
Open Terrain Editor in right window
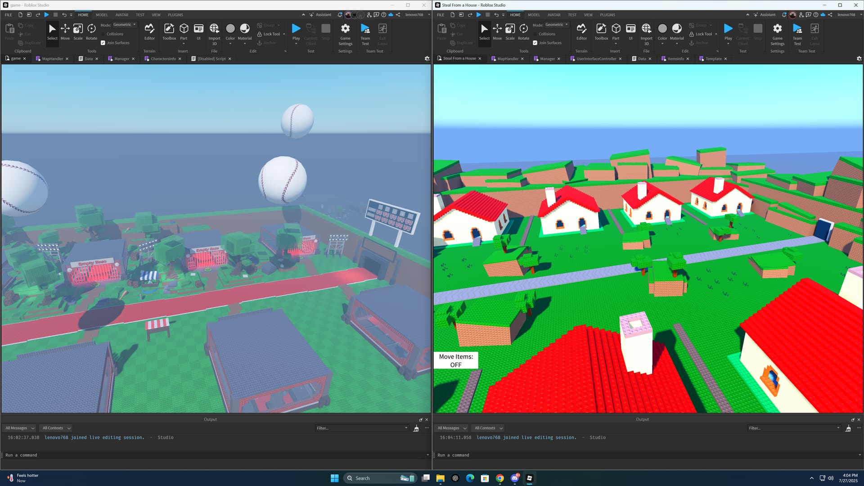[x=581, y=31]
